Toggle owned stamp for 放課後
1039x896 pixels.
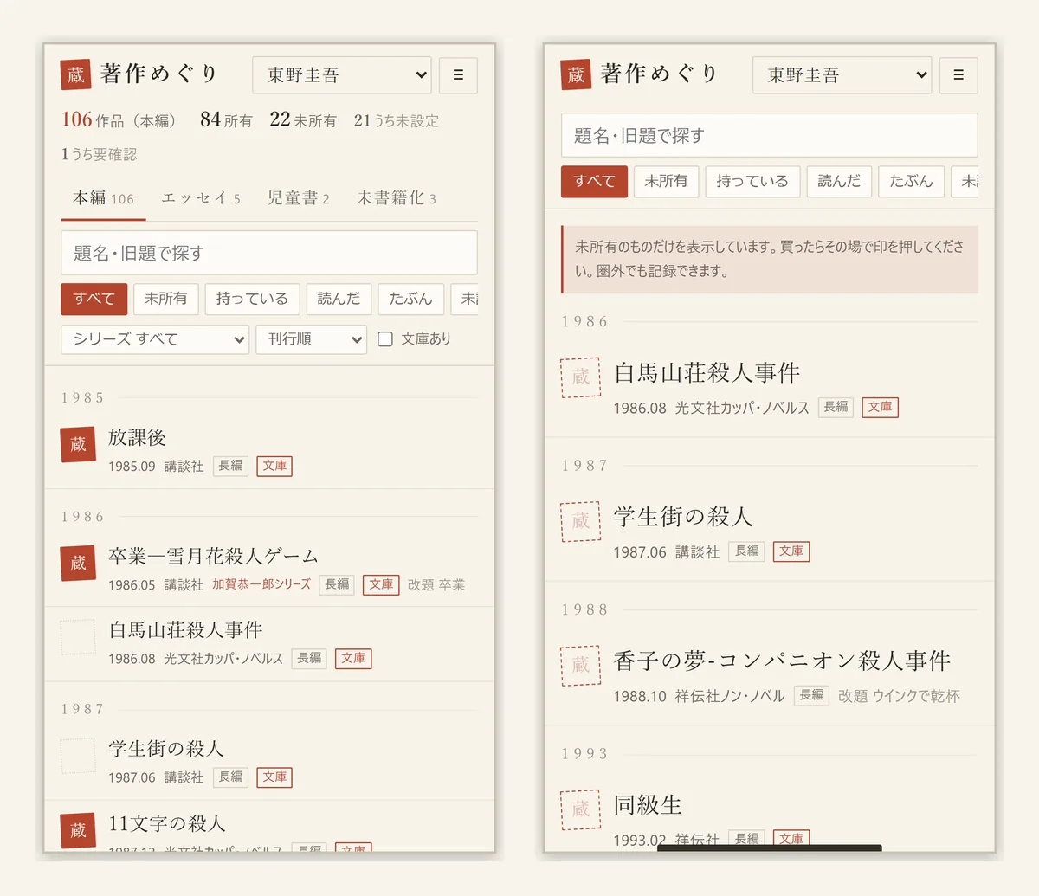[78, 445]
